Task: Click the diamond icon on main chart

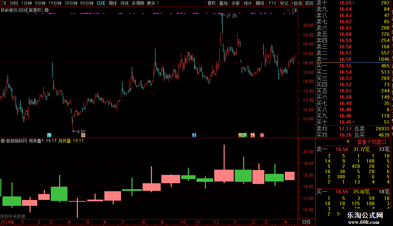Action: pos(288,10)
